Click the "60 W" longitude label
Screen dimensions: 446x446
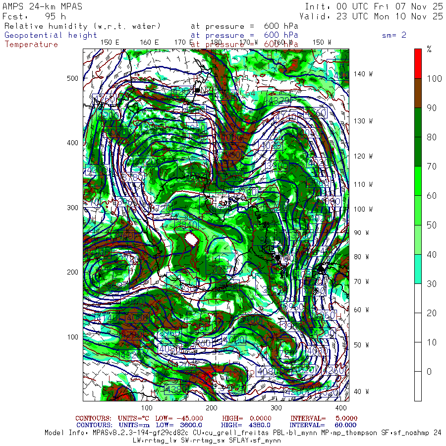pyautogui.click(x=361, y=310)
